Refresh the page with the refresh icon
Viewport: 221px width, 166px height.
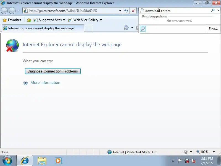click(x=126, y=11)
